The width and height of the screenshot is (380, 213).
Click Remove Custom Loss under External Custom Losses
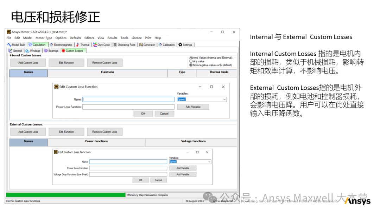tap(105, 132)
